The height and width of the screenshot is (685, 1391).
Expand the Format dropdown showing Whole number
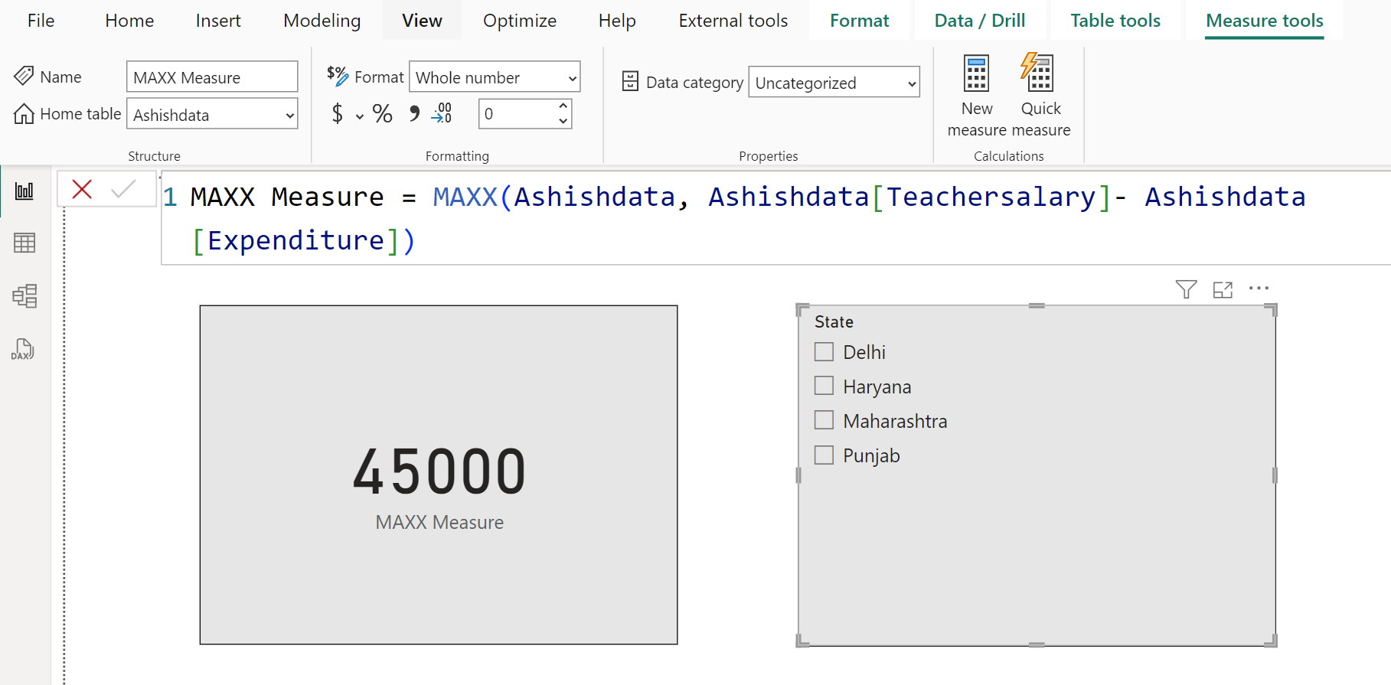point(495,77)
